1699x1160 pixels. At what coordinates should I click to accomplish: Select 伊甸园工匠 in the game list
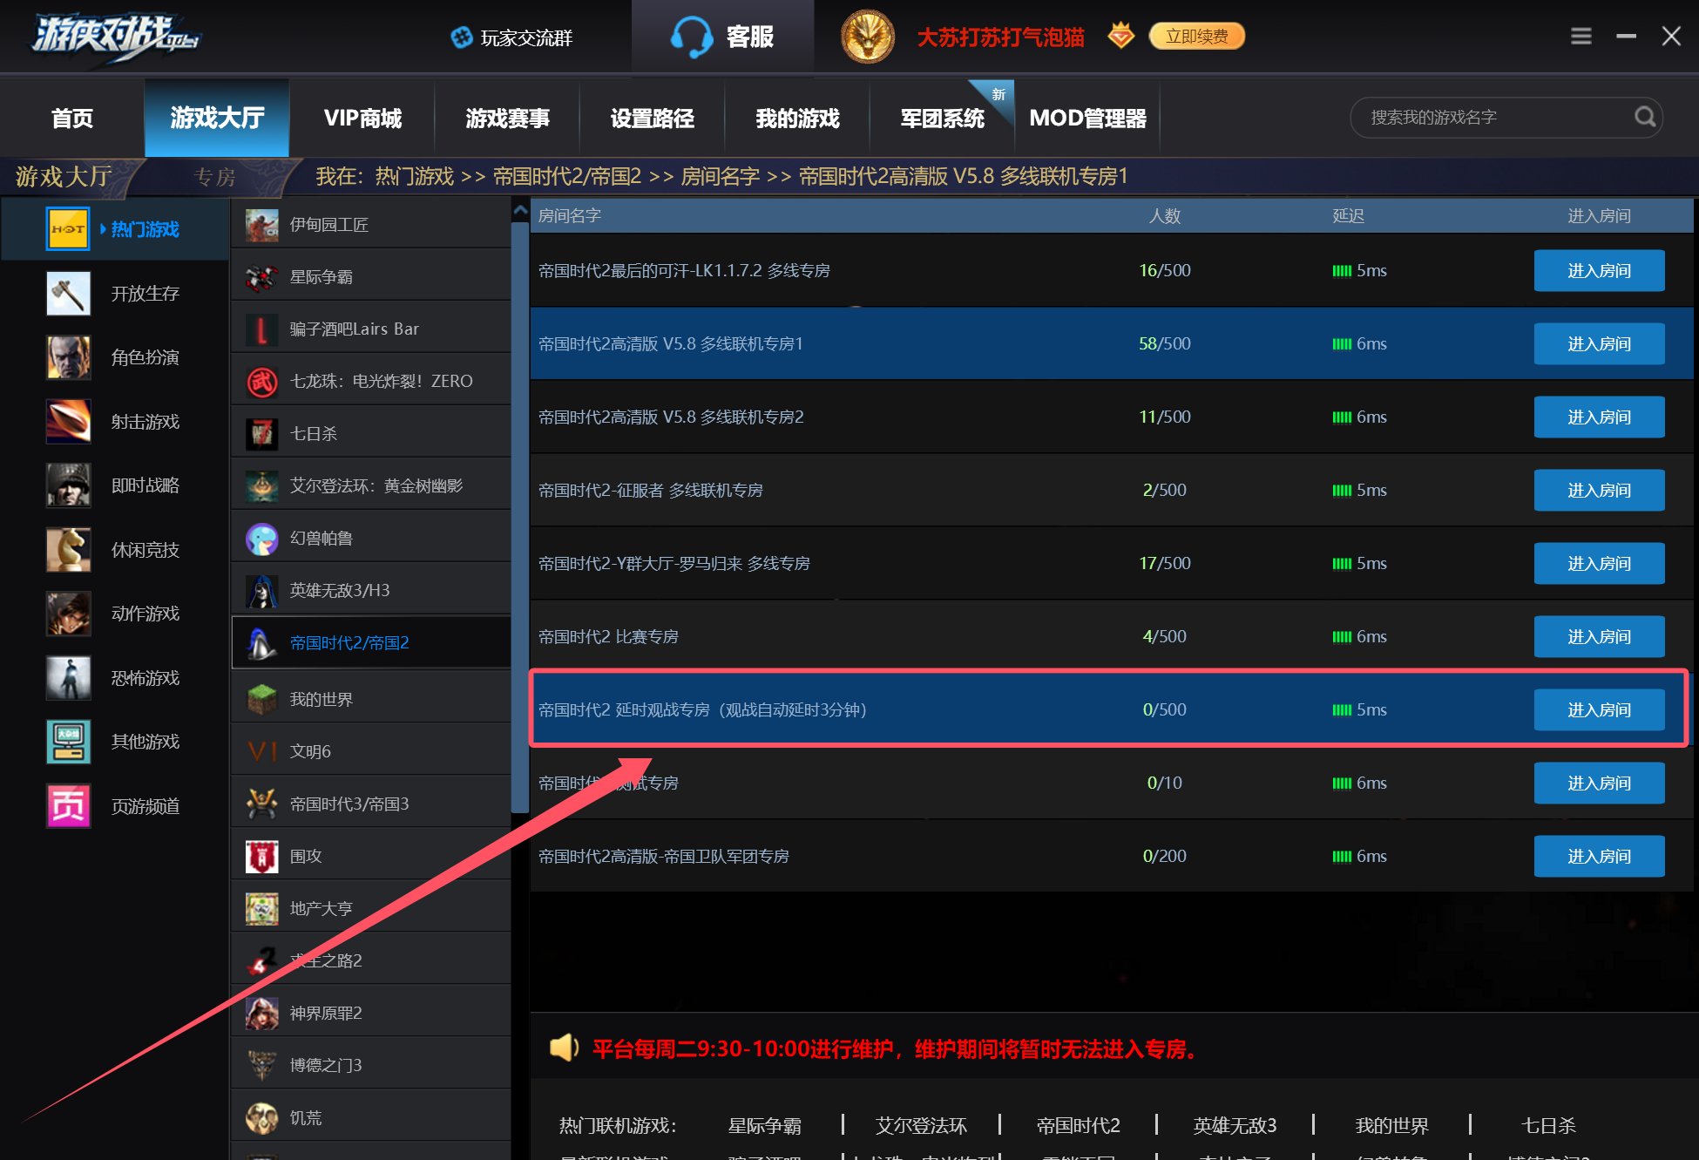[x=371, y=224]
